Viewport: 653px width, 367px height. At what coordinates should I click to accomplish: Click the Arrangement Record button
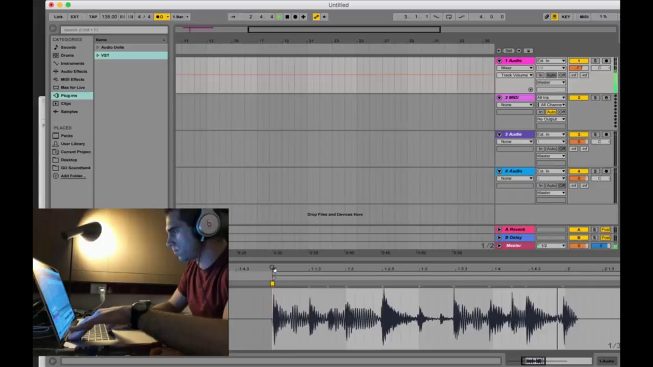point(295,17)
